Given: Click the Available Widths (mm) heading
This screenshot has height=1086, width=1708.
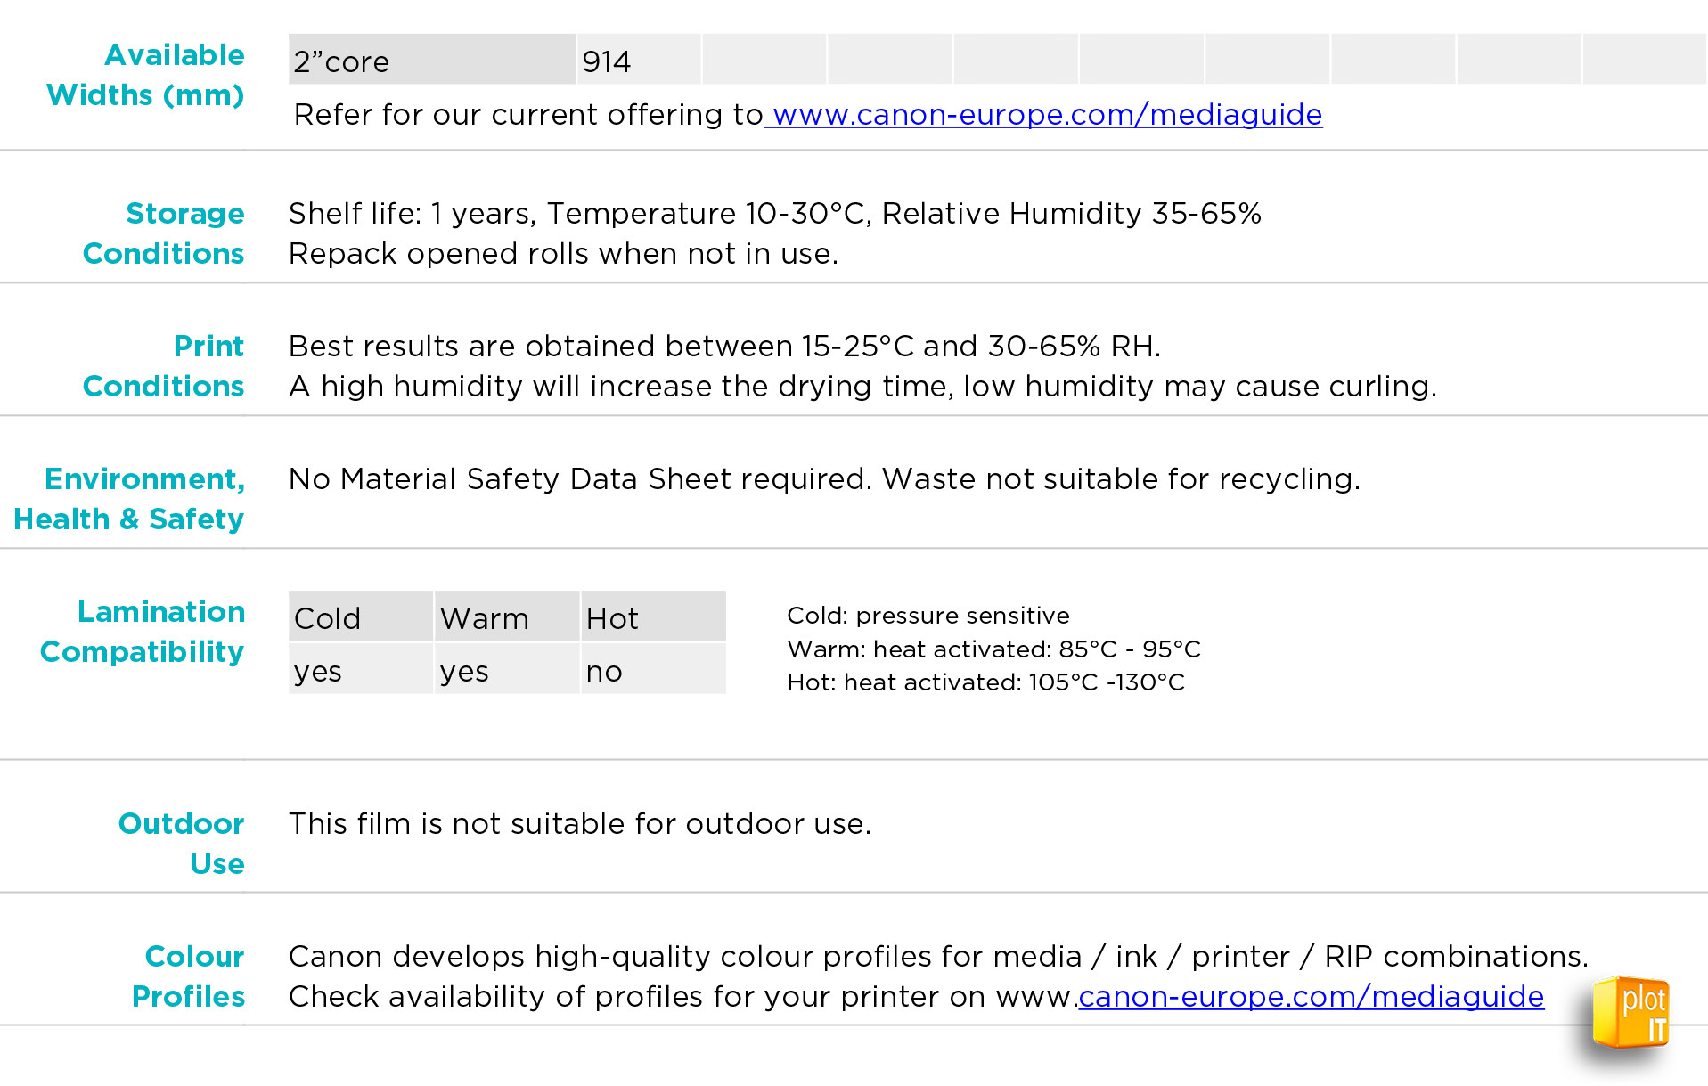Looking at the screenshot, I should (146, 75).
